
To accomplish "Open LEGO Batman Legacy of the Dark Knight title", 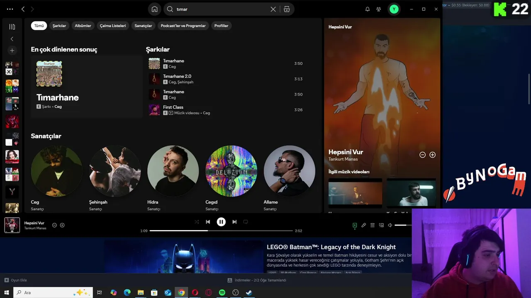I will point(331,247).
